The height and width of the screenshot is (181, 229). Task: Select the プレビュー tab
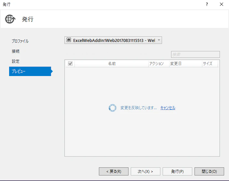[x=30, y=71]
